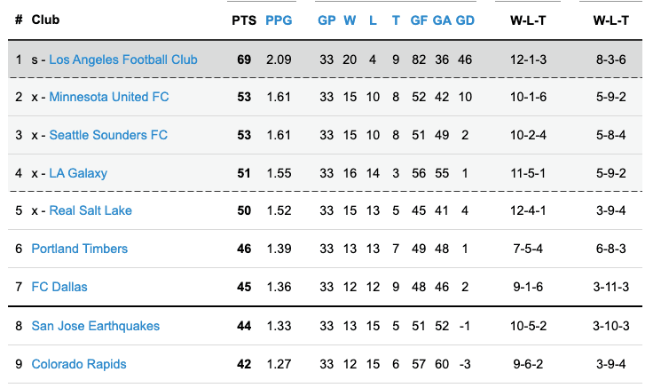Click Seattle Sounders FC link
Image resolution: width=661 pixels, height=388 pixels.
point(108,135)
